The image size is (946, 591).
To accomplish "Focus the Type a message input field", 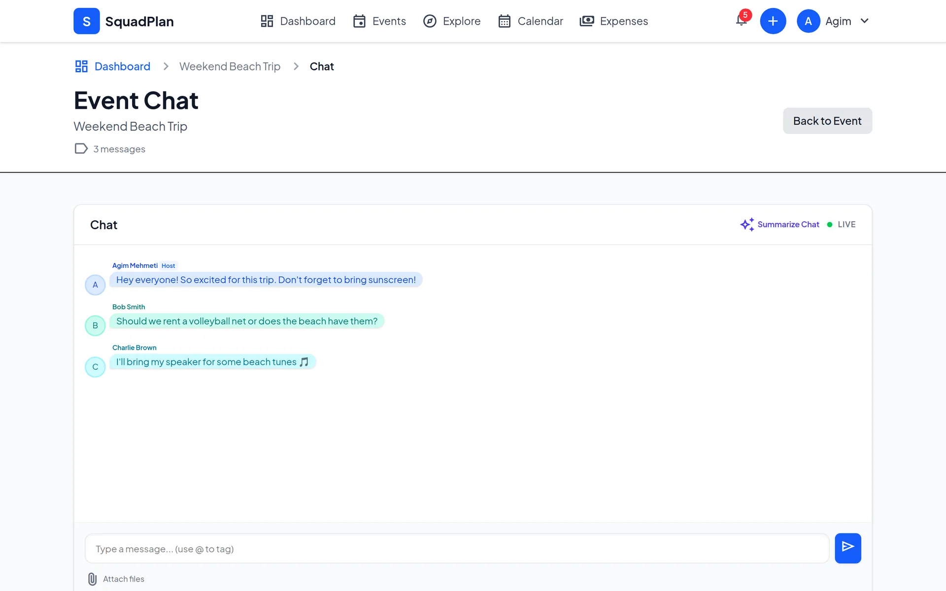I will 457,549.
